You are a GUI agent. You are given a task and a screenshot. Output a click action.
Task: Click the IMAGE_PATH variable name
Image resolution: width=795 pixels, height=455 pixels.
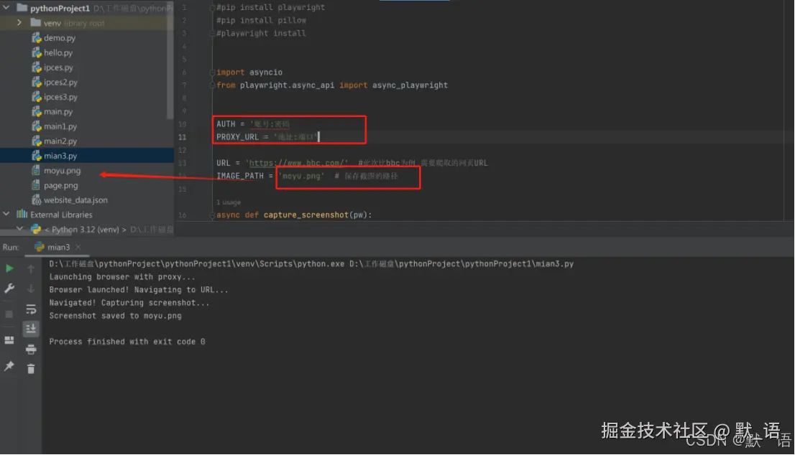(x=240, y=176)
